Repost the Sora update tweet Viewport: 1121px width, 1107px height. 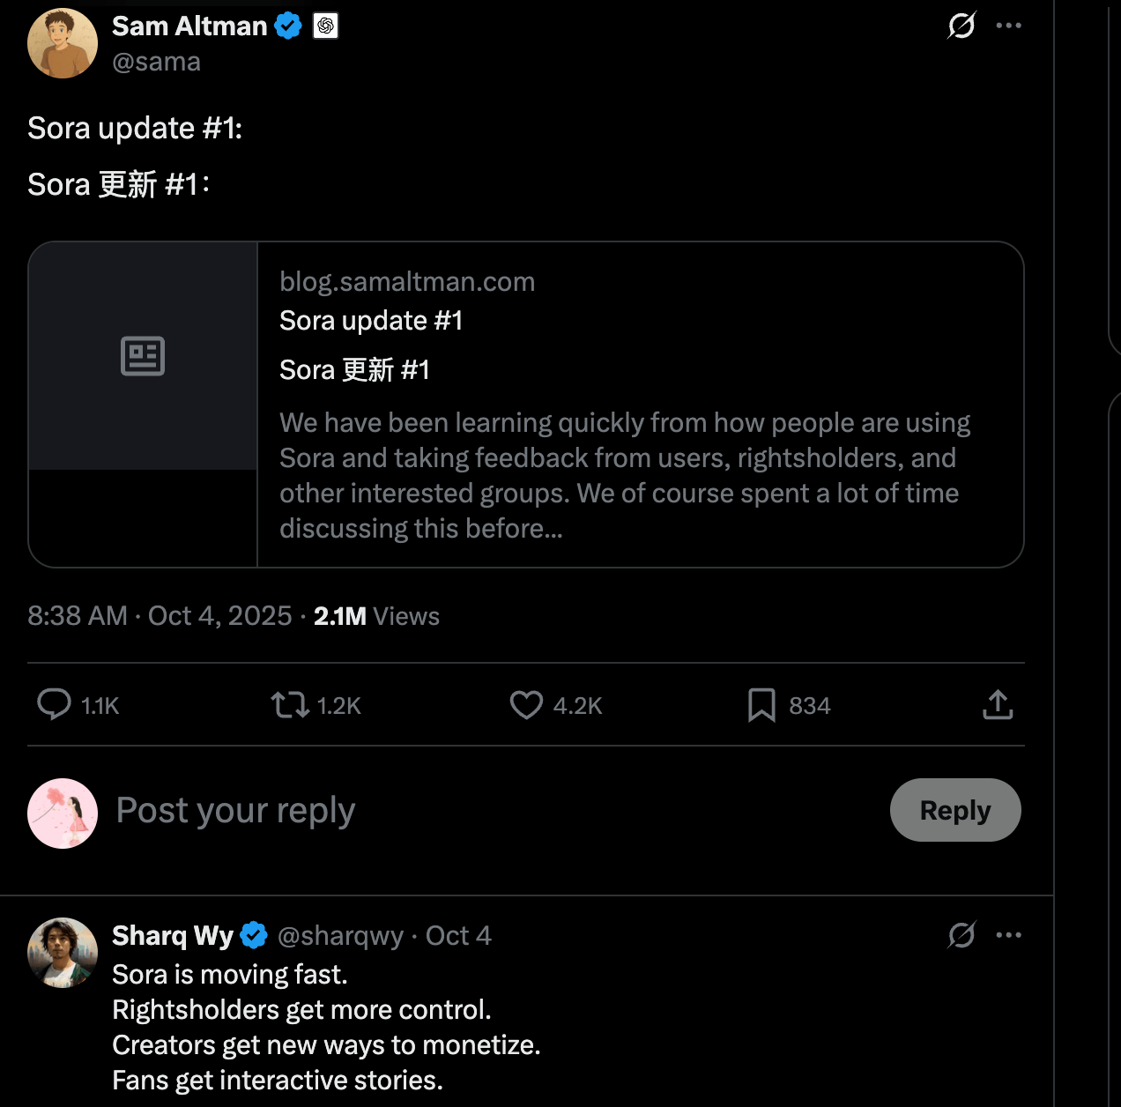[290, 705]
